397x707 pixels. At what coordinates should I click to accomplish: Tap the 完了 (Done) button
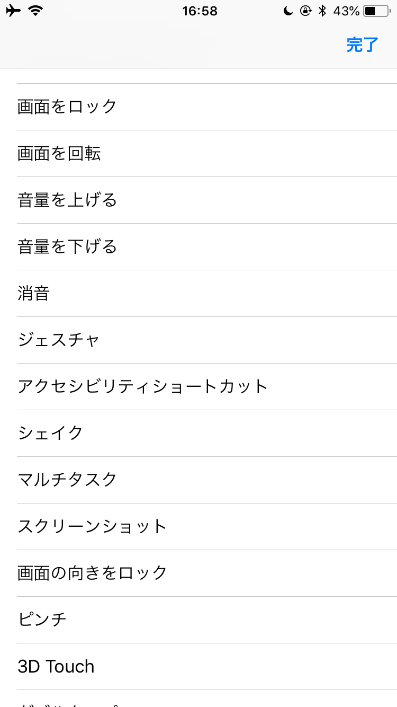pyautogui.click(x=363, y=45)
